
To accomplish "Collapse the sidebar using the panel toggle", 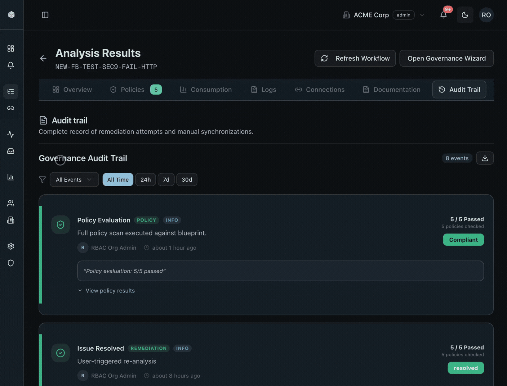I will coord(45,15).
